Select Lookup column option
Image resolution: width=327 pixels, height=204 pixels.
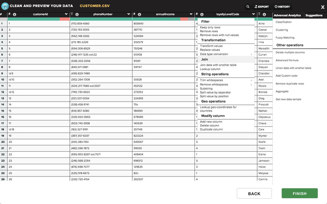coord(210,69)
